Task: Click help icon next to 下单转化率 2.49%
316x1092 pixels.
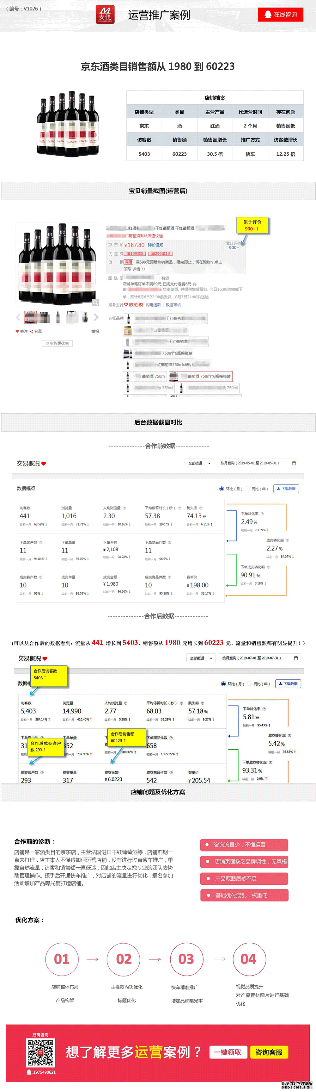Action: tap(262, 514)
